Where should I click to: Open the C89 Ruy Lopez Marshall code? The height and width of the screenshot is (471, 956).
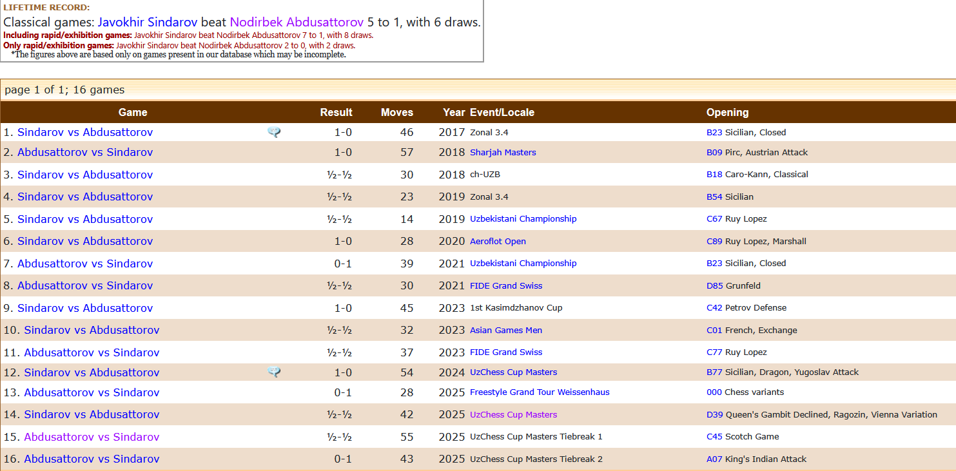coord(714,242)
